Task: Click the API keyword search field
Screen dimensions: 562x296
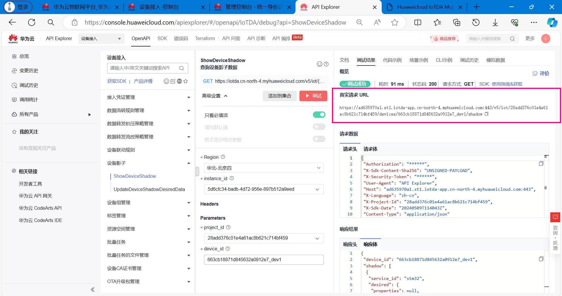Action: (148, 68)
